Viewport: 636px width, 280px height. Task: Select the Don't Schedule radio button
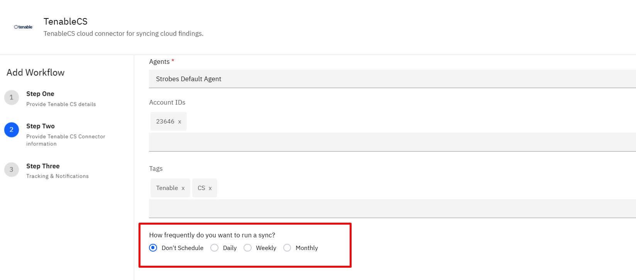point(153,248)
